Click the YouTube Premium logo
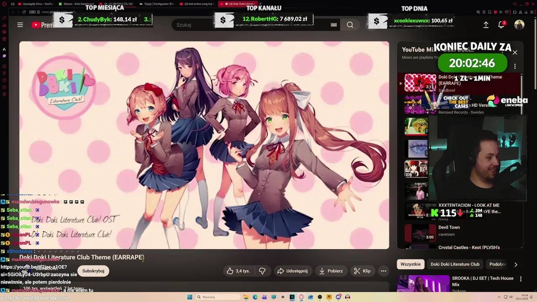This screenshot has height=302, width=537. [x=42, y=25]
